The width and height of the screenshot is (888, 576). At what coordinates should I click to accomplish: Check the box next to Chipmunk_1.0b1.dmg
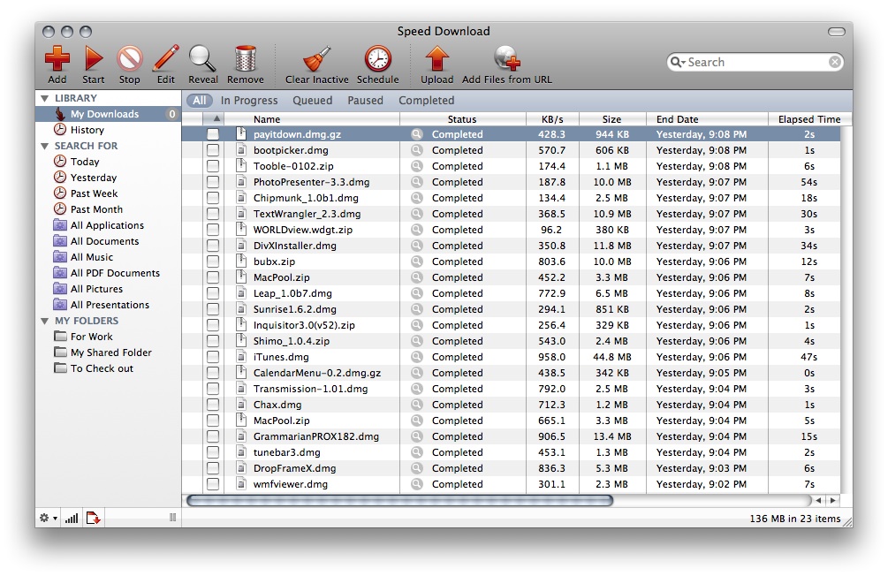pyautogui.click(x=213, y=198)
